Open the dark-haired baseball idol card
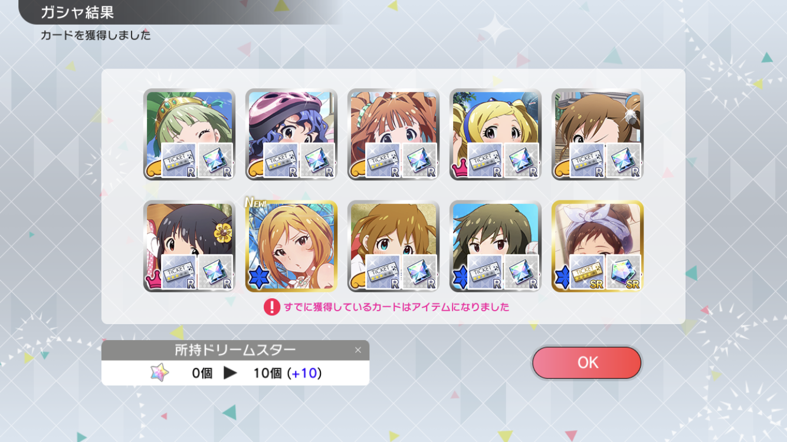This screenshot has height=442, width=787. click(496, 246)
